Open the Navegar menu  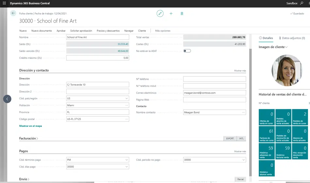[129, 31]
